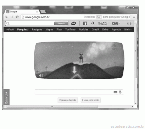
Task: Go to Imagens in Google bar
Action: (x=37, y=29)
